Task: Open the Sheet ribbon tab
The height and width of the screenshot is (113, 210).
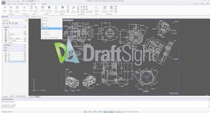Action: click(x=27, y=4)
